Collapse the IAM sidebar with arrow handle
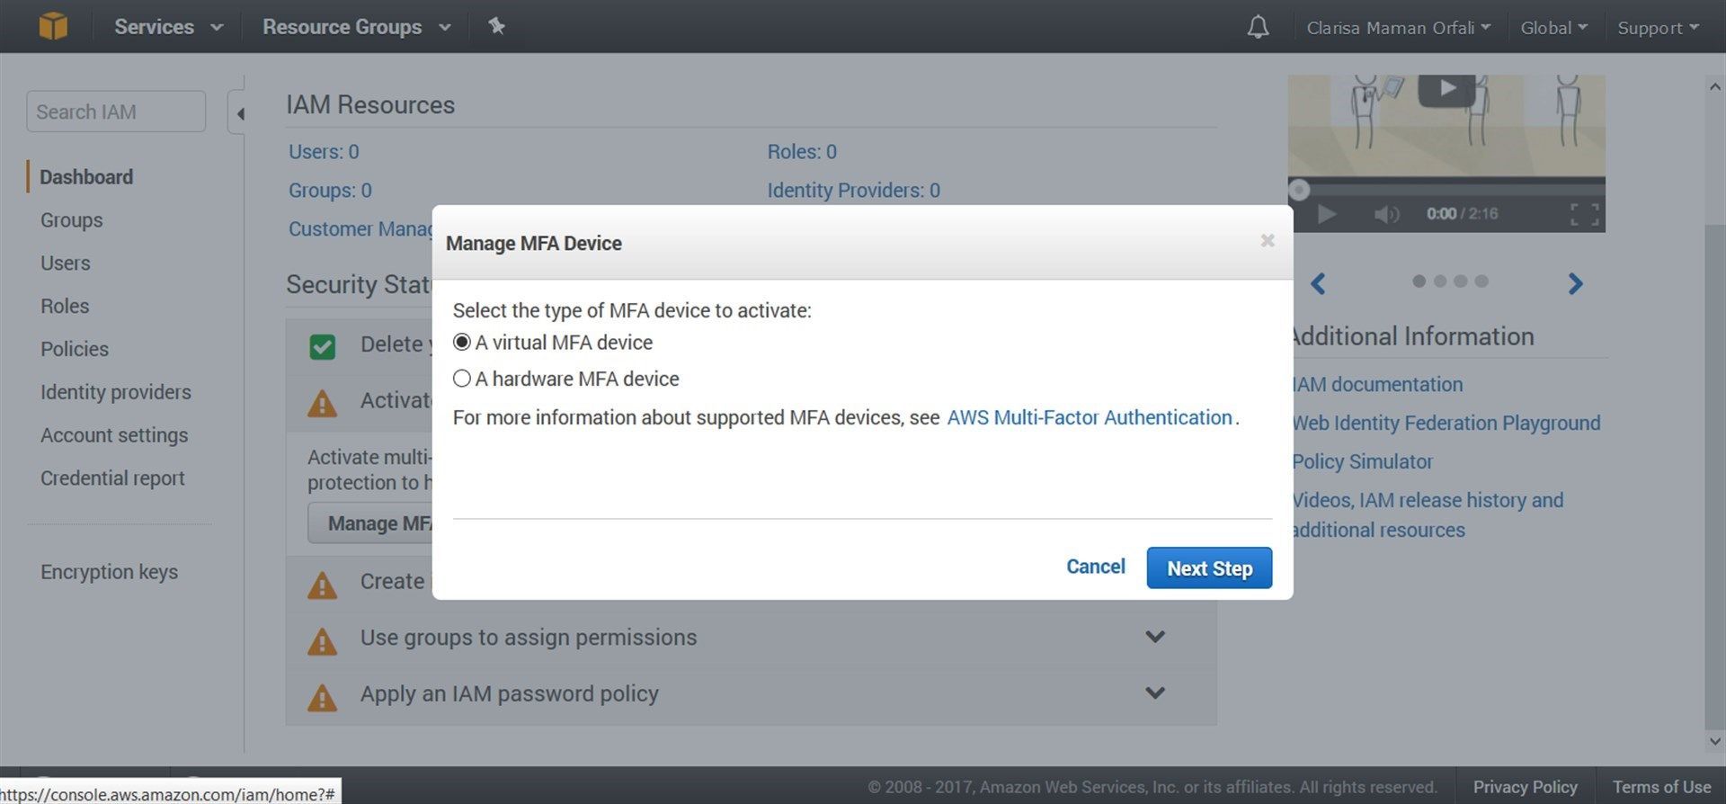The width and height of the screenshot is (1726, 804). click(238, 113)
